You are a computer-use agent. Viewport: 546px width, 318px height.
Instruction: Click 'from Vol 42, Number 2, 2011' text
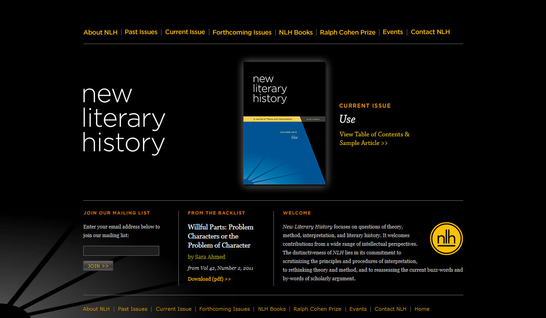[220, 268]
